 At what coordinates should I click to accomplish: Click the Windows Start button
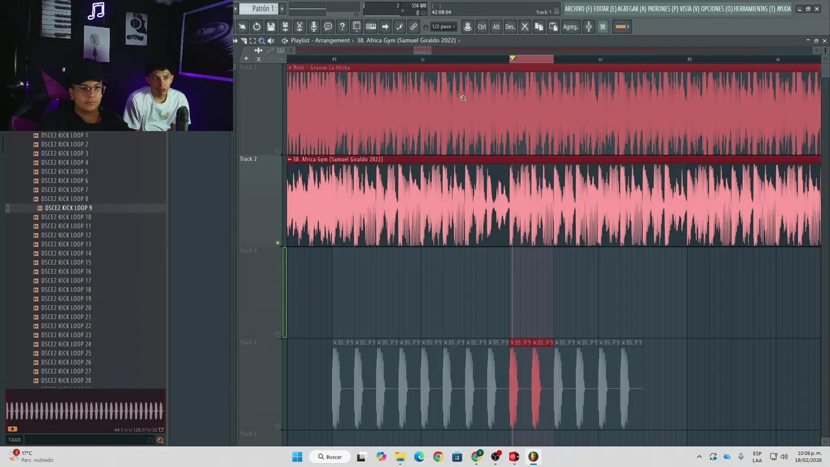click(297, 457)
